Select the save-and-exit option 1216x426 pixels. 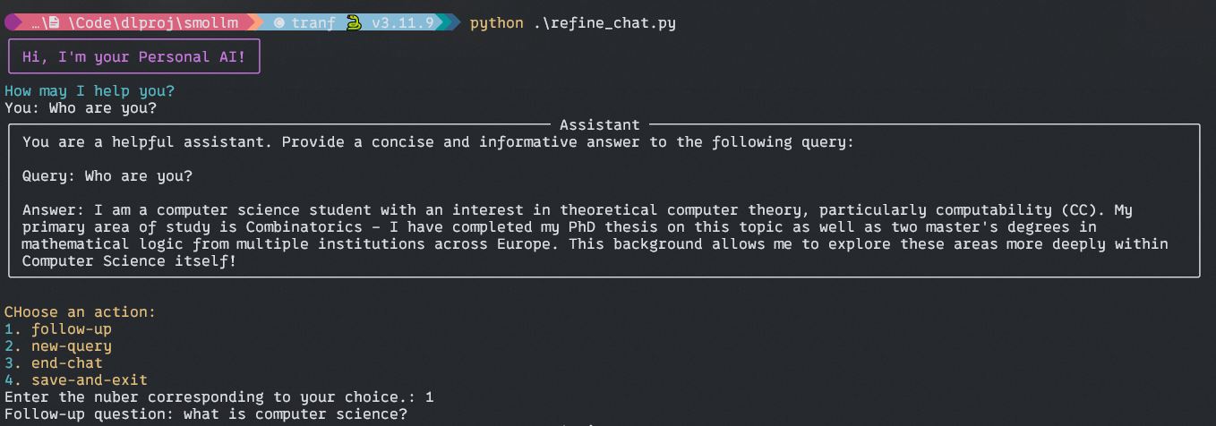[76, 380]
